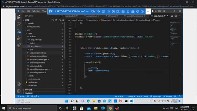Open RemotePC settings gear icon

(138, 11)
